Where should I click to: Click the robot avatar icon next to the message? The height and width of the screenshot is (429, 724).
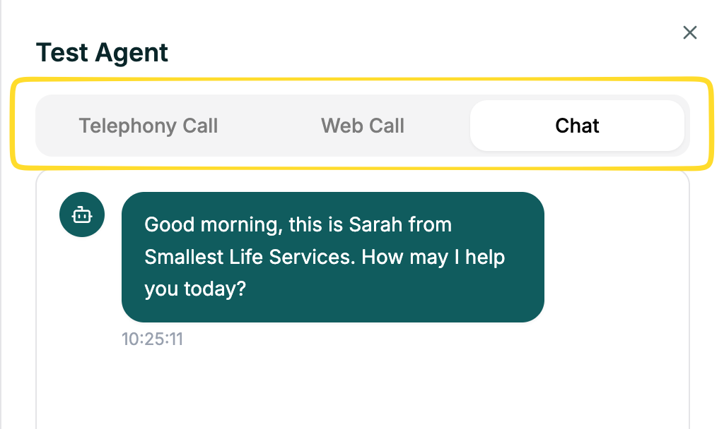coord(81,214)
